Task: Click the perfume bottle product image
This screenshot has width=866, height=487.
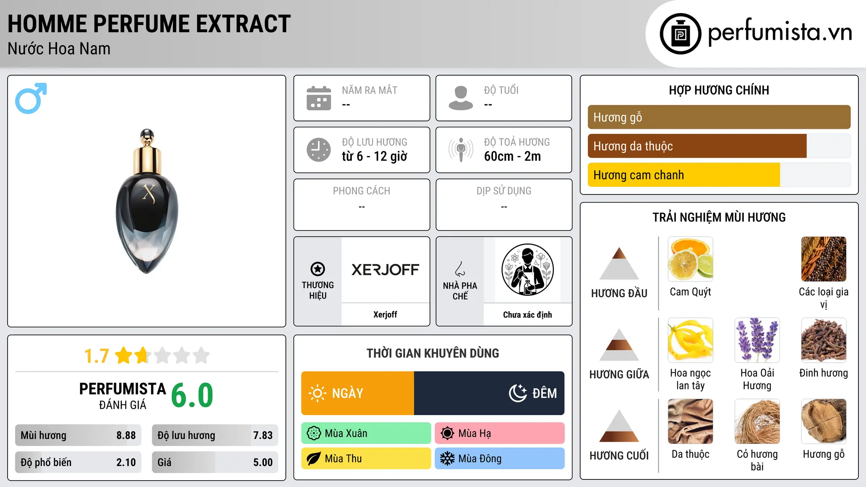Action: (x=147, y=201)
